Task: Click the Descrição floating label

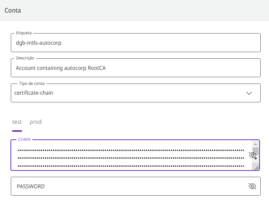Action: 25,58
